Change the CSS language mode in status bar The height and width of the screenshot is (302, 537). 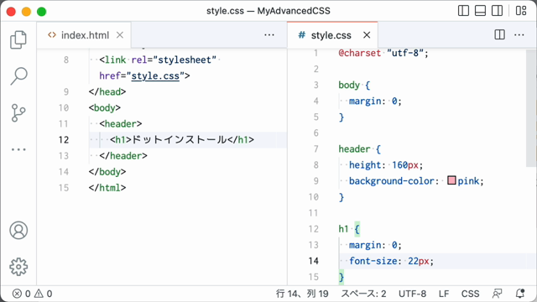[x=470, y=294]
